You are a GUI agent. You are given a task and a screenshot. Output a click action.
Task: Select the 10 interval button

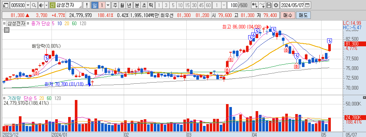point(180,5)
